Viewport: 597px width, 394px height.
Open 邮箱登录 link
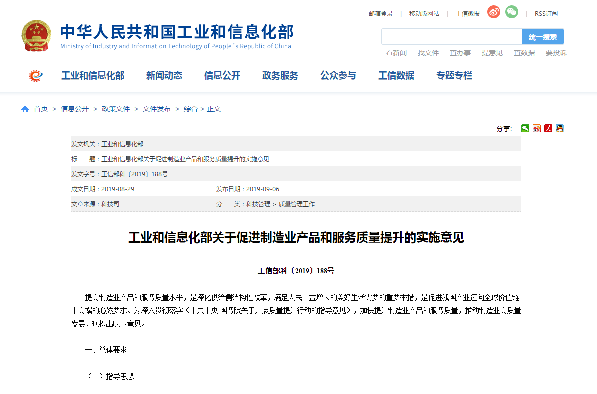(381, 14)
